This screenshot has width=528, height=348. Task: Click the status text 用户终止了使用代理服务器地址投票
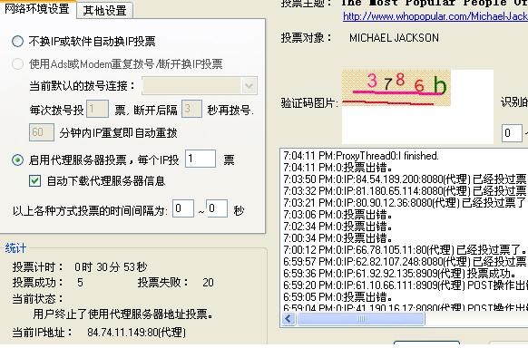[x=123, y=314]
